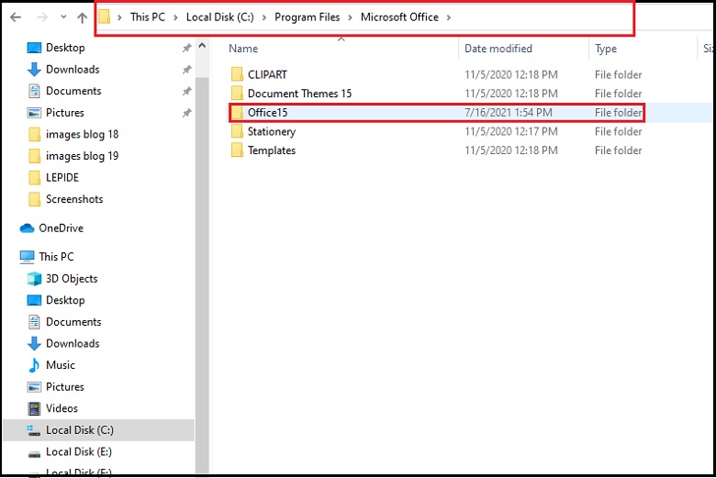Screen dimensions: 716x478
Task: Open pinned Documents in Quick access
Action: (73, 91)
